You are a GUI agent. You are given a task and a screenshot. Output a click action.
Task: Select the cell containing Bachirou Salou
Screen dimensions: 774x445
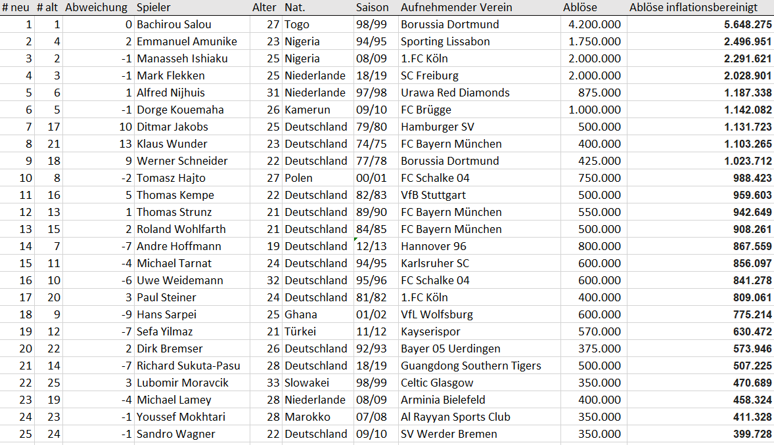(x=193, y=25)
